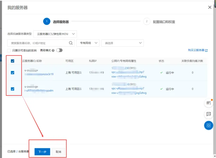Open the blue apps grid icon
The width and height of the screenshot is (216, 158).
coord(208,125)
